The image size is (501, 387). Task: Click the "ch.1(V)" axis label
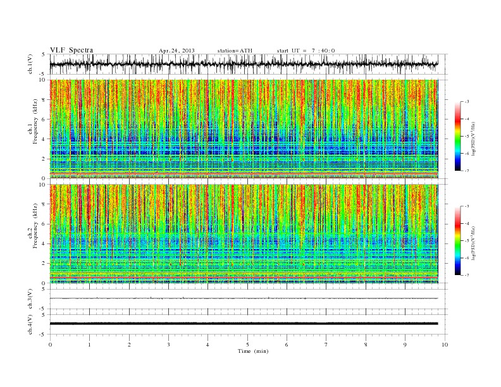[x=30, y=65]
